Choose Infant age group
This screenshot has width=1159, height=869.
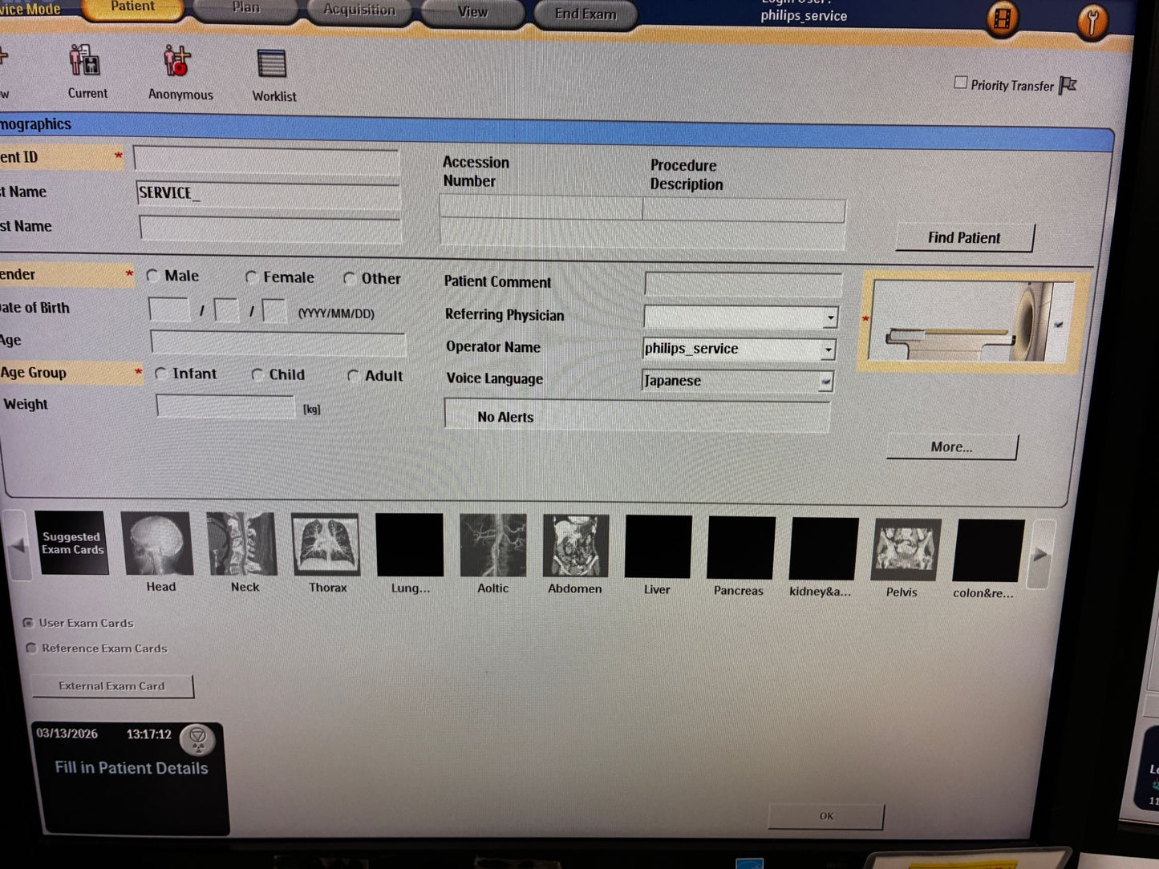[x=160, y=374]
